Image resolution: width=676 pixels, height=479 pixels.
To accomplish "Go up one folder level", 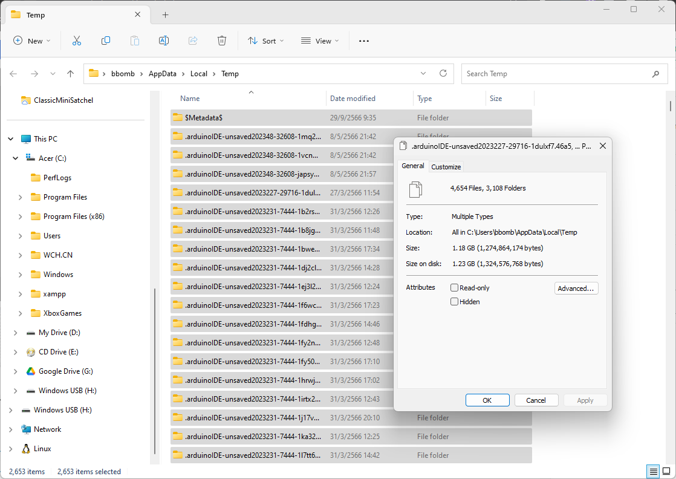I will point(70,74).
